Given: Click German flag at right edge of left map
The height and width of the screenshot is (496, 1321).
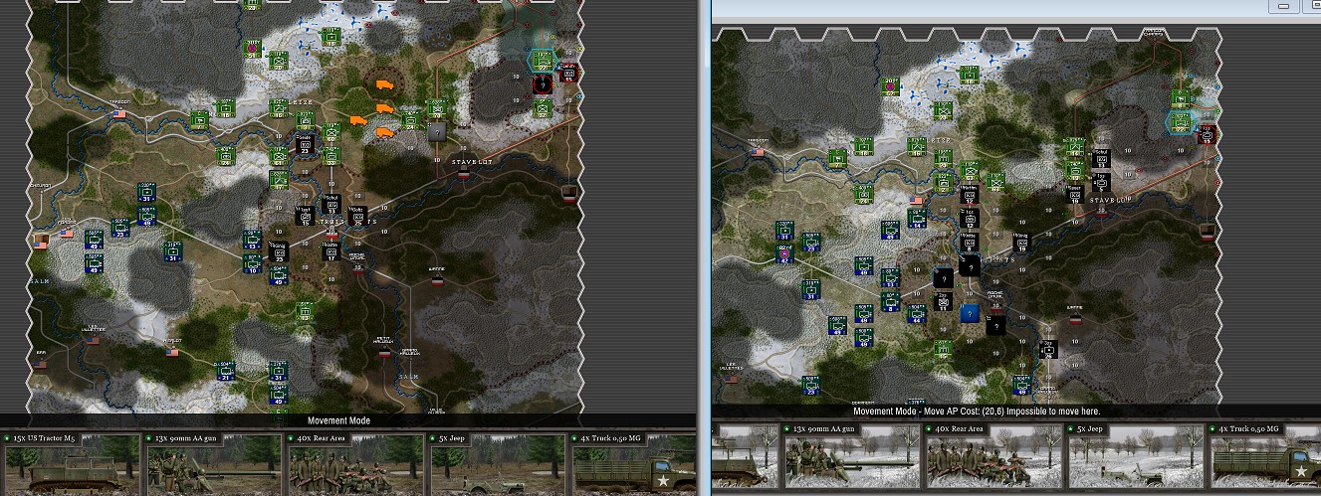Looking at the screenshot, I should click(568, 192).
